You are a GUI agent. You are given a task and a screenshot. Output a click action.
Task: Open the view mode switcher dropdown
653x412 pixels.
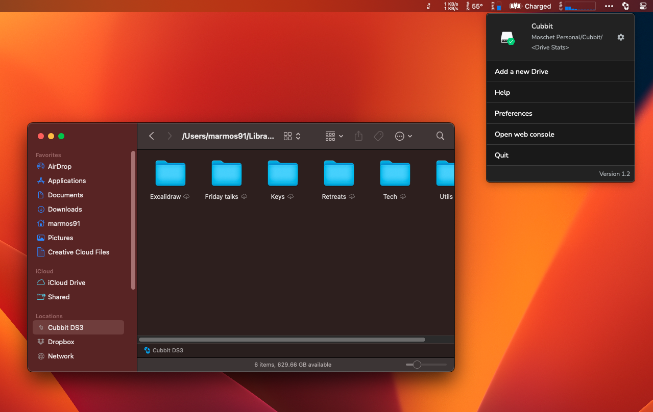(292, 136)
